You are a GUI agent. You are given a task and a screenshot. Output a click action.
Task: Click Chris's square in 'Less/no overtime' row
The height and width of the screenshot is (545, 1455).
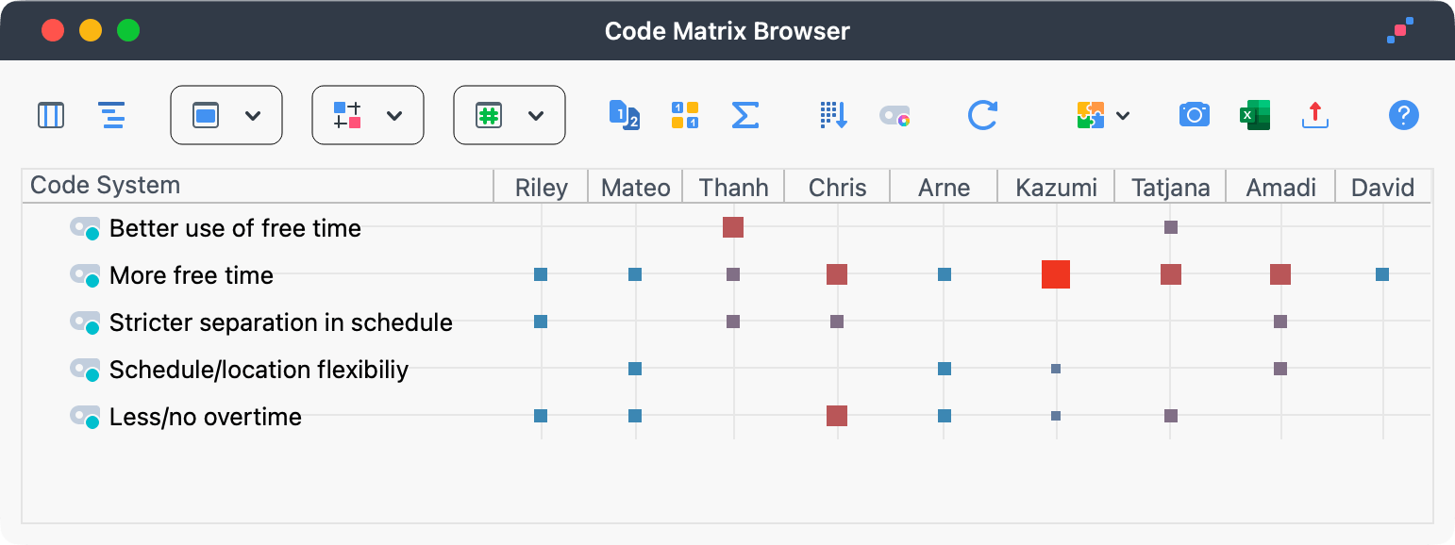[837, 416]
